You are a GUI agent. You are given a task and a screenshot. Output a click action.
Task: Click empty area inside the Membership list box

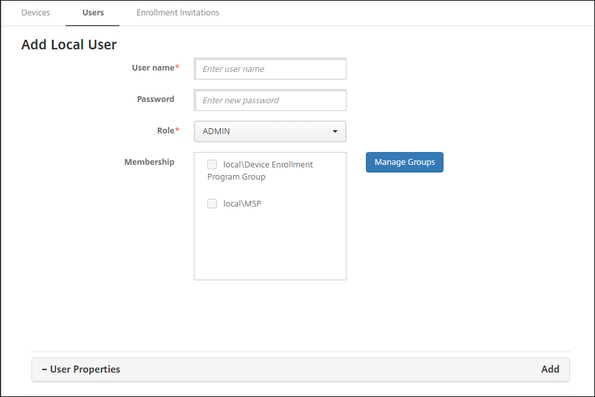tap(270, 247)
